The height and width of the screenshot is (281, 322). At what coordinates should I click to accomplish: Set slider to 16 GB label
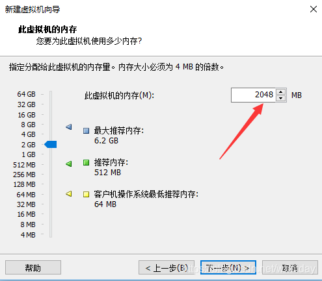click(27, 115)
